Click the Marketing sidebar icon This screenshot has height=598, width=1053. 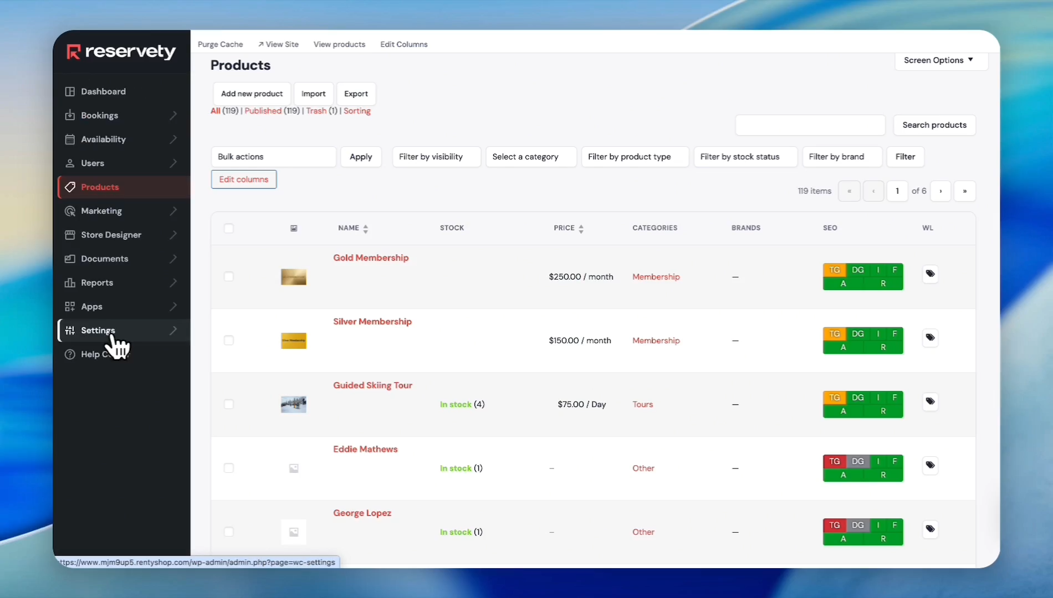(70, 211)
